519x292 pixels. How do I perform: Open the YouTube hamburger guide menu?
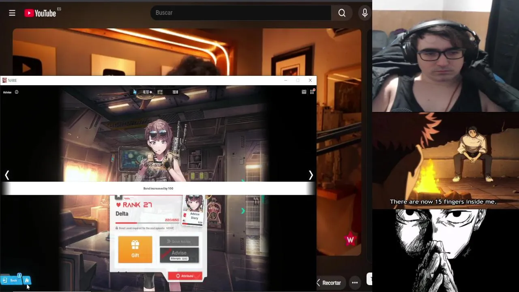[12, 13]
